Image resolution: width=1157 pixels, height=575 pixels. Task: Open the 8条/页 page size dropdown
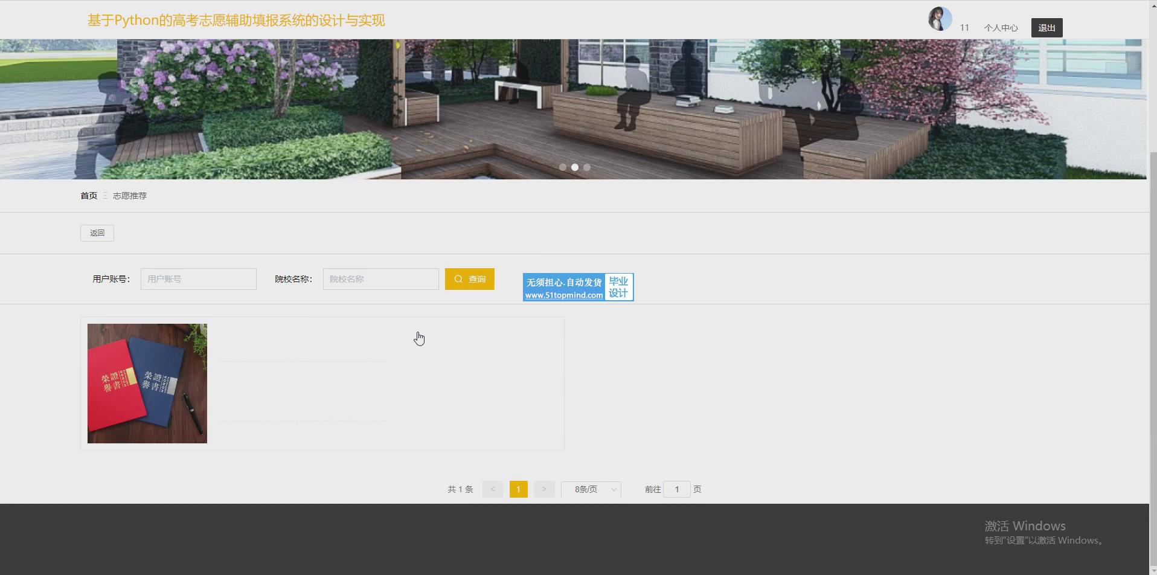[591, 489]
